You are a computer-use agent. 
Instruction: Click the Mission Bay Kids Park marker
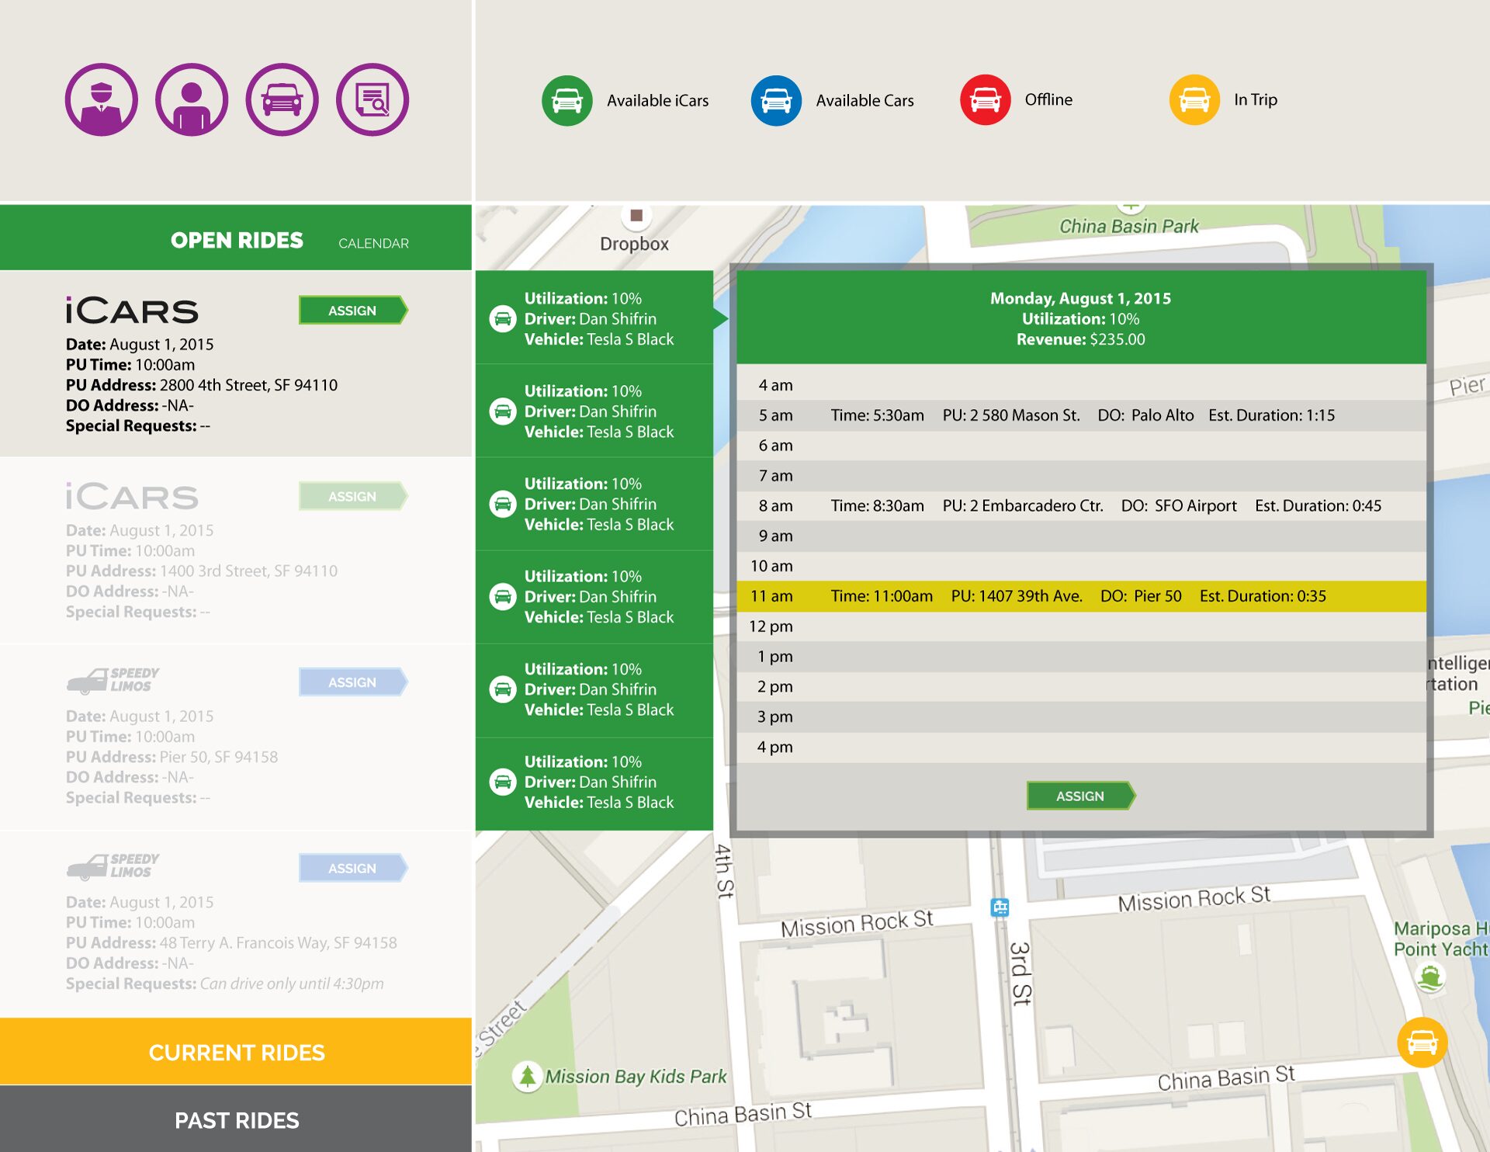[x=528, y=1076]
